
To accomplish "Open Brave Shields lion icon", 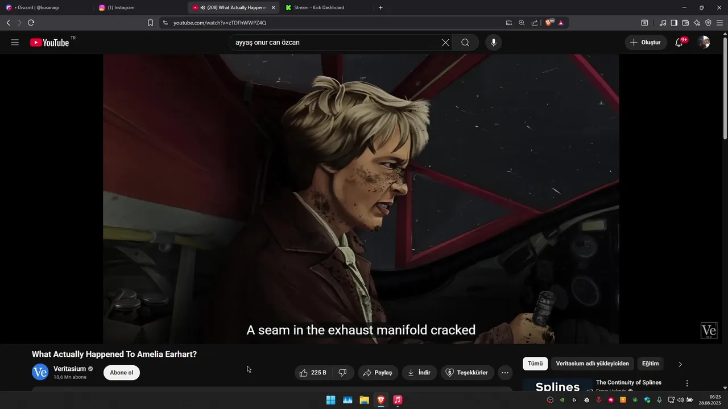I will click(x=549, y=23).
